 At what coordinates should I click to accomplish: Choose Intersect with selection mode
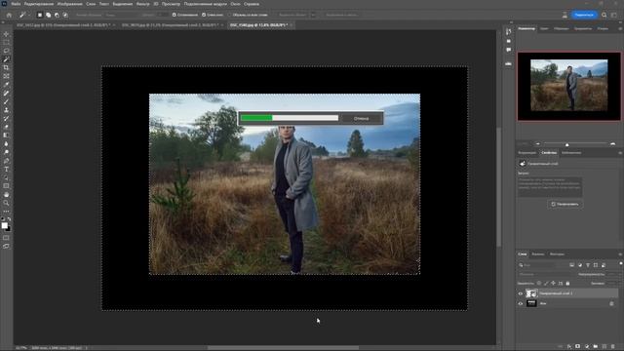[x=65, y=15]
